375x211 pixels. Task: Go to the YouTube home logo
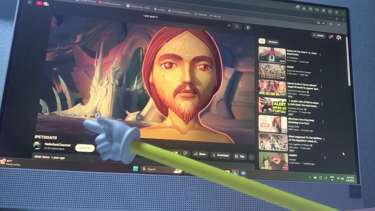(42, 3)
